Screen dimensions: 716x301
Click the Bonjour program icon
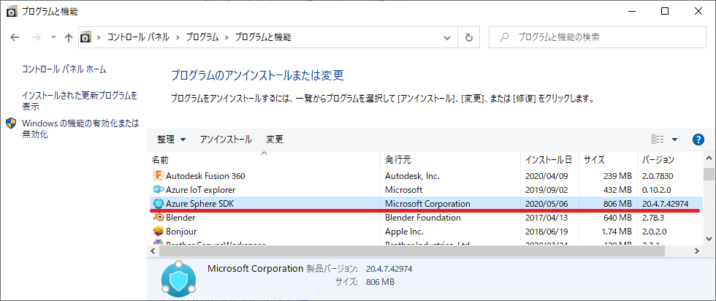pyautogui.click(x=159, y=232)
